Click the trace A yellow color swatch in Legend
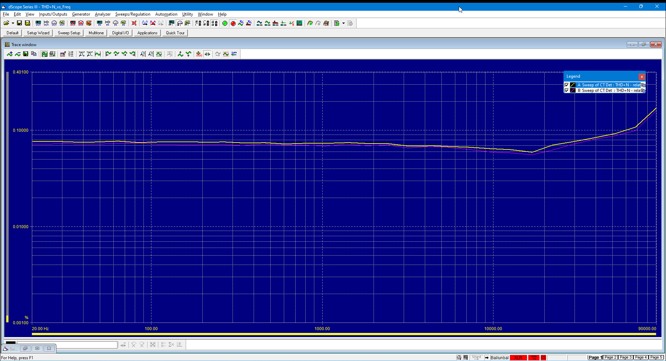666x361 pixels. (x=573, y=85)
